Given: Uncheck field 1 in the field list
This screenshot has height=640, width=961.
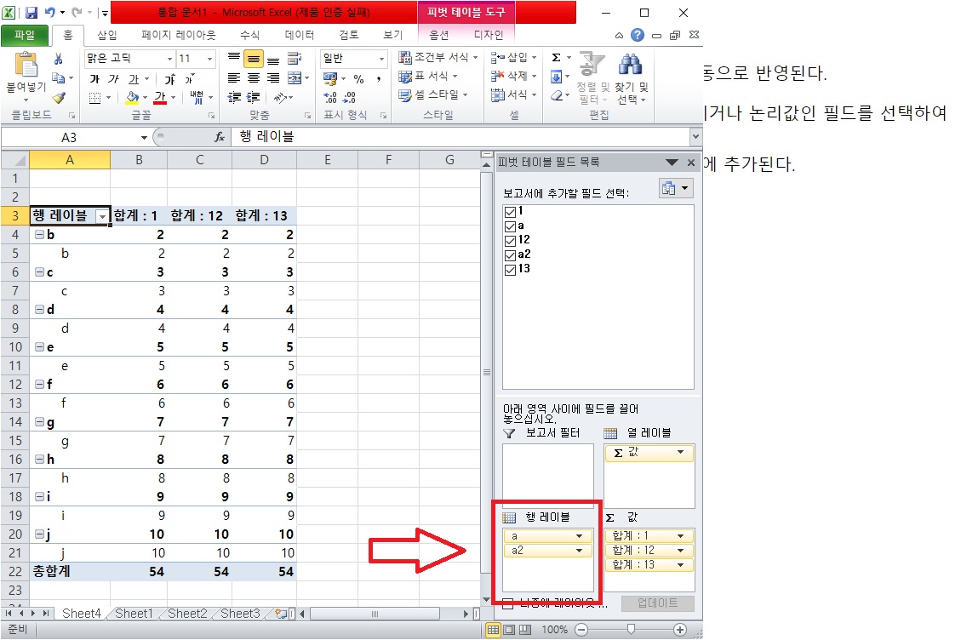Looking at the screenshot, I should [x=510, y=212].
